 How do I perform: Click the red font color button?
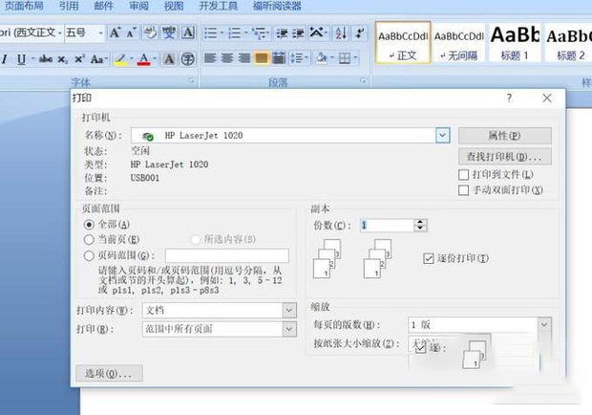click(144, 59)
